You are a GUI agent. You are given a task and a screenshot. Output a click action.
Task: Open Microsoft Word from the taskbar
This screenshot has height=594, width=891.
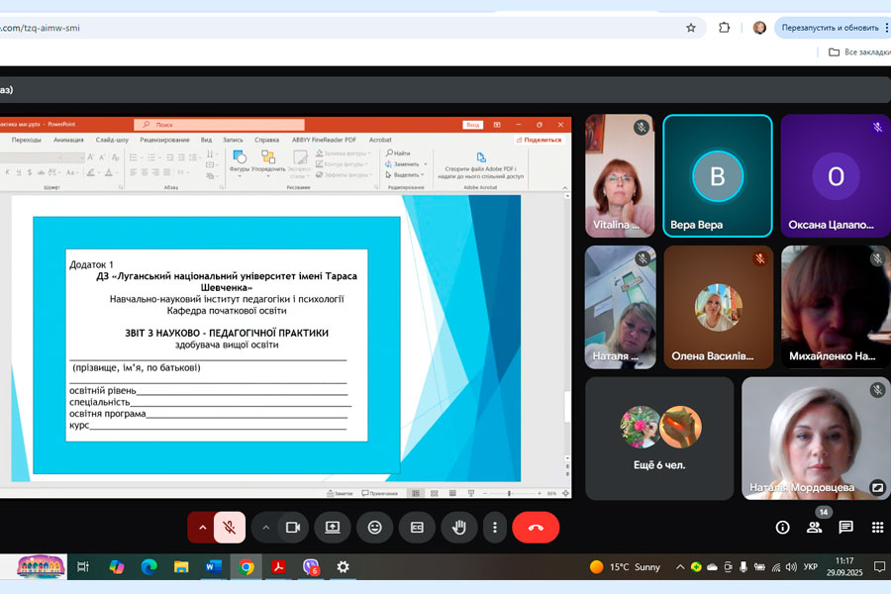pyautogui.click(x=213, y=567)
